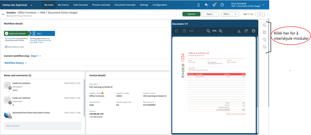
Task: Click the supplier name warning triangle
Action: [x=102, y=93]
